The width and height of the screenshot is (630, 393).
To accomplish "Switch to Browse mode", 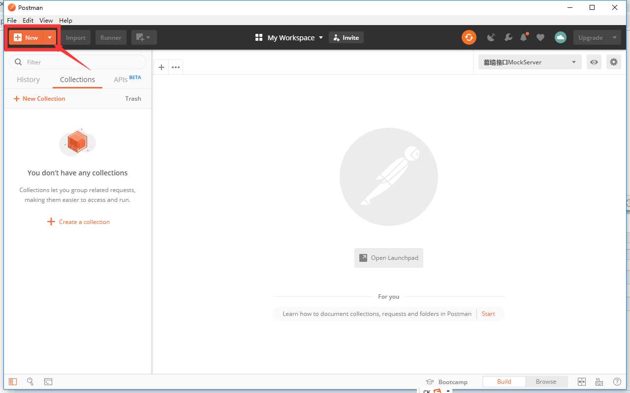I will click(546, 382).
